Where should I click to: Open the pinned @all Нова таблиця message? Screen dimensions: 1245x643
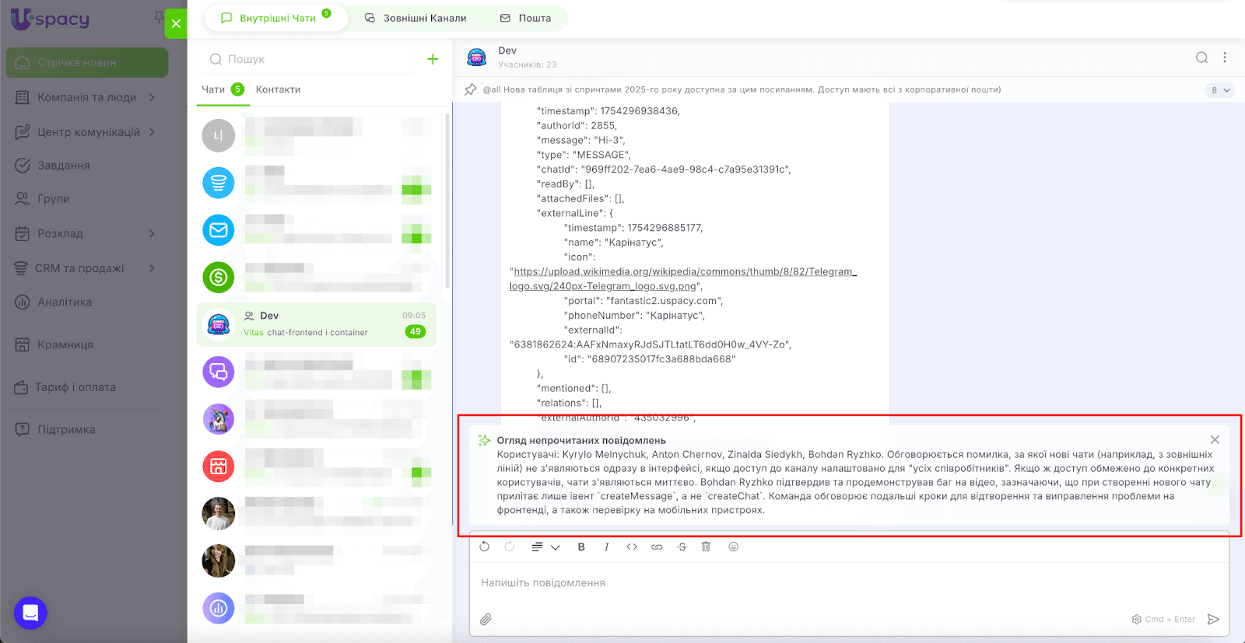pyautogui.click(x=742, y=89)
